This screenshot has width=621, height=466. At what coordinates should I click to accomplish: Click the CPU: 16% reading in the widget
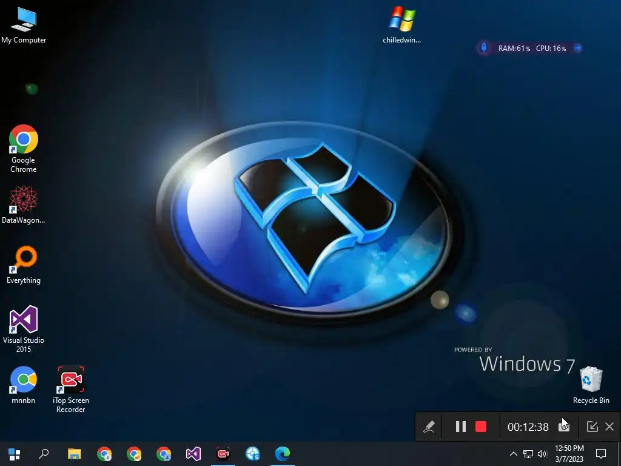pyautogui.click(x=551, y=49)
